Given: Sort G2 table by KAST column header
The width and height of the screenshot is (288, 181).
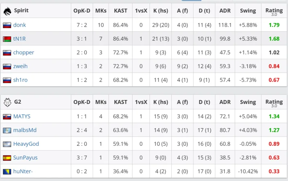Looking at the screenshot, I should [x=121, y=102].
